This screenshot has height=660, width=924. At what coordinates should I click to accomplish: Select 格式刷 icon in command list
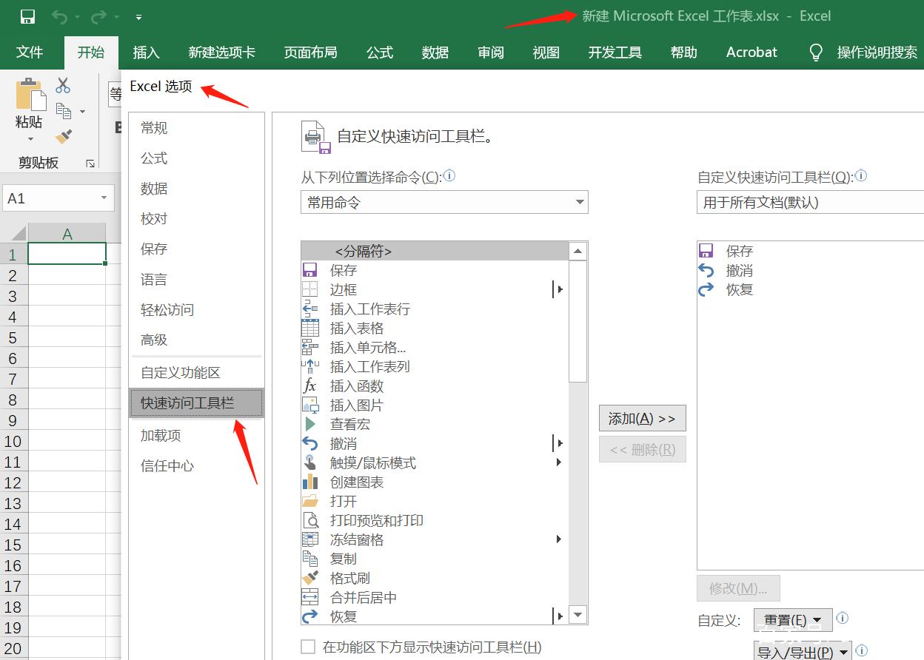(310, 579)
